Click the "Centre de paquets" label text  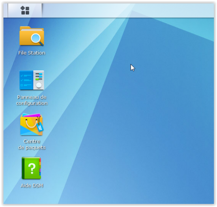[32, 144]
